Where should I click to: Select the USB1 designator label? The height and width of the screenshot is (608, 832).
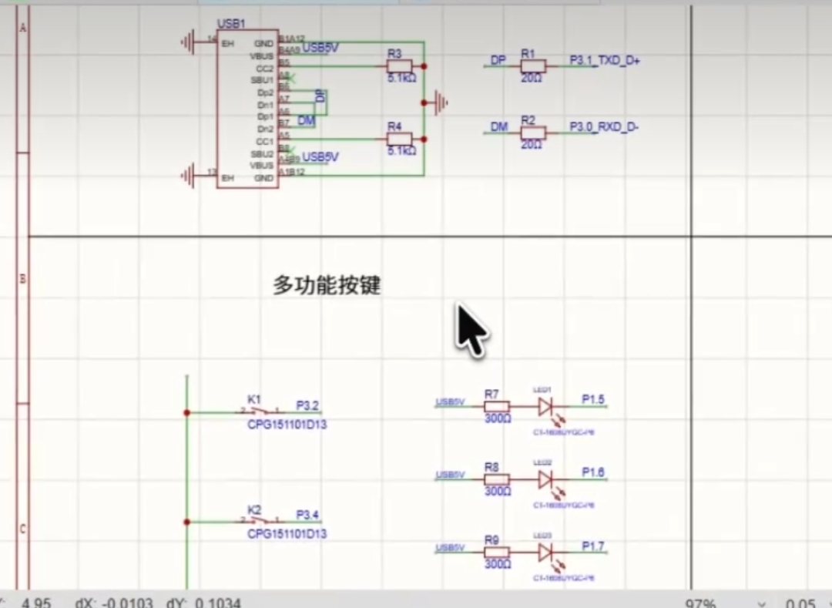(231, 24)
